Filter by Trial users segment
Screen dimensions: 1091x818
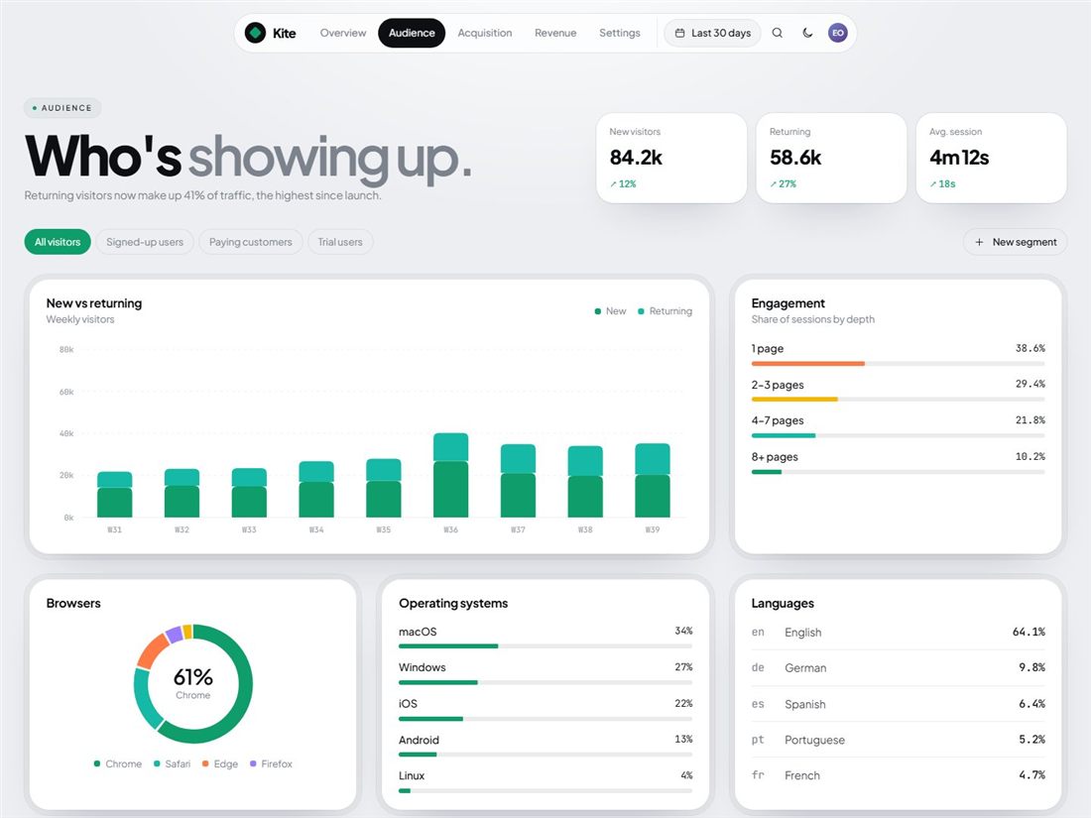[x=340, y=242]
